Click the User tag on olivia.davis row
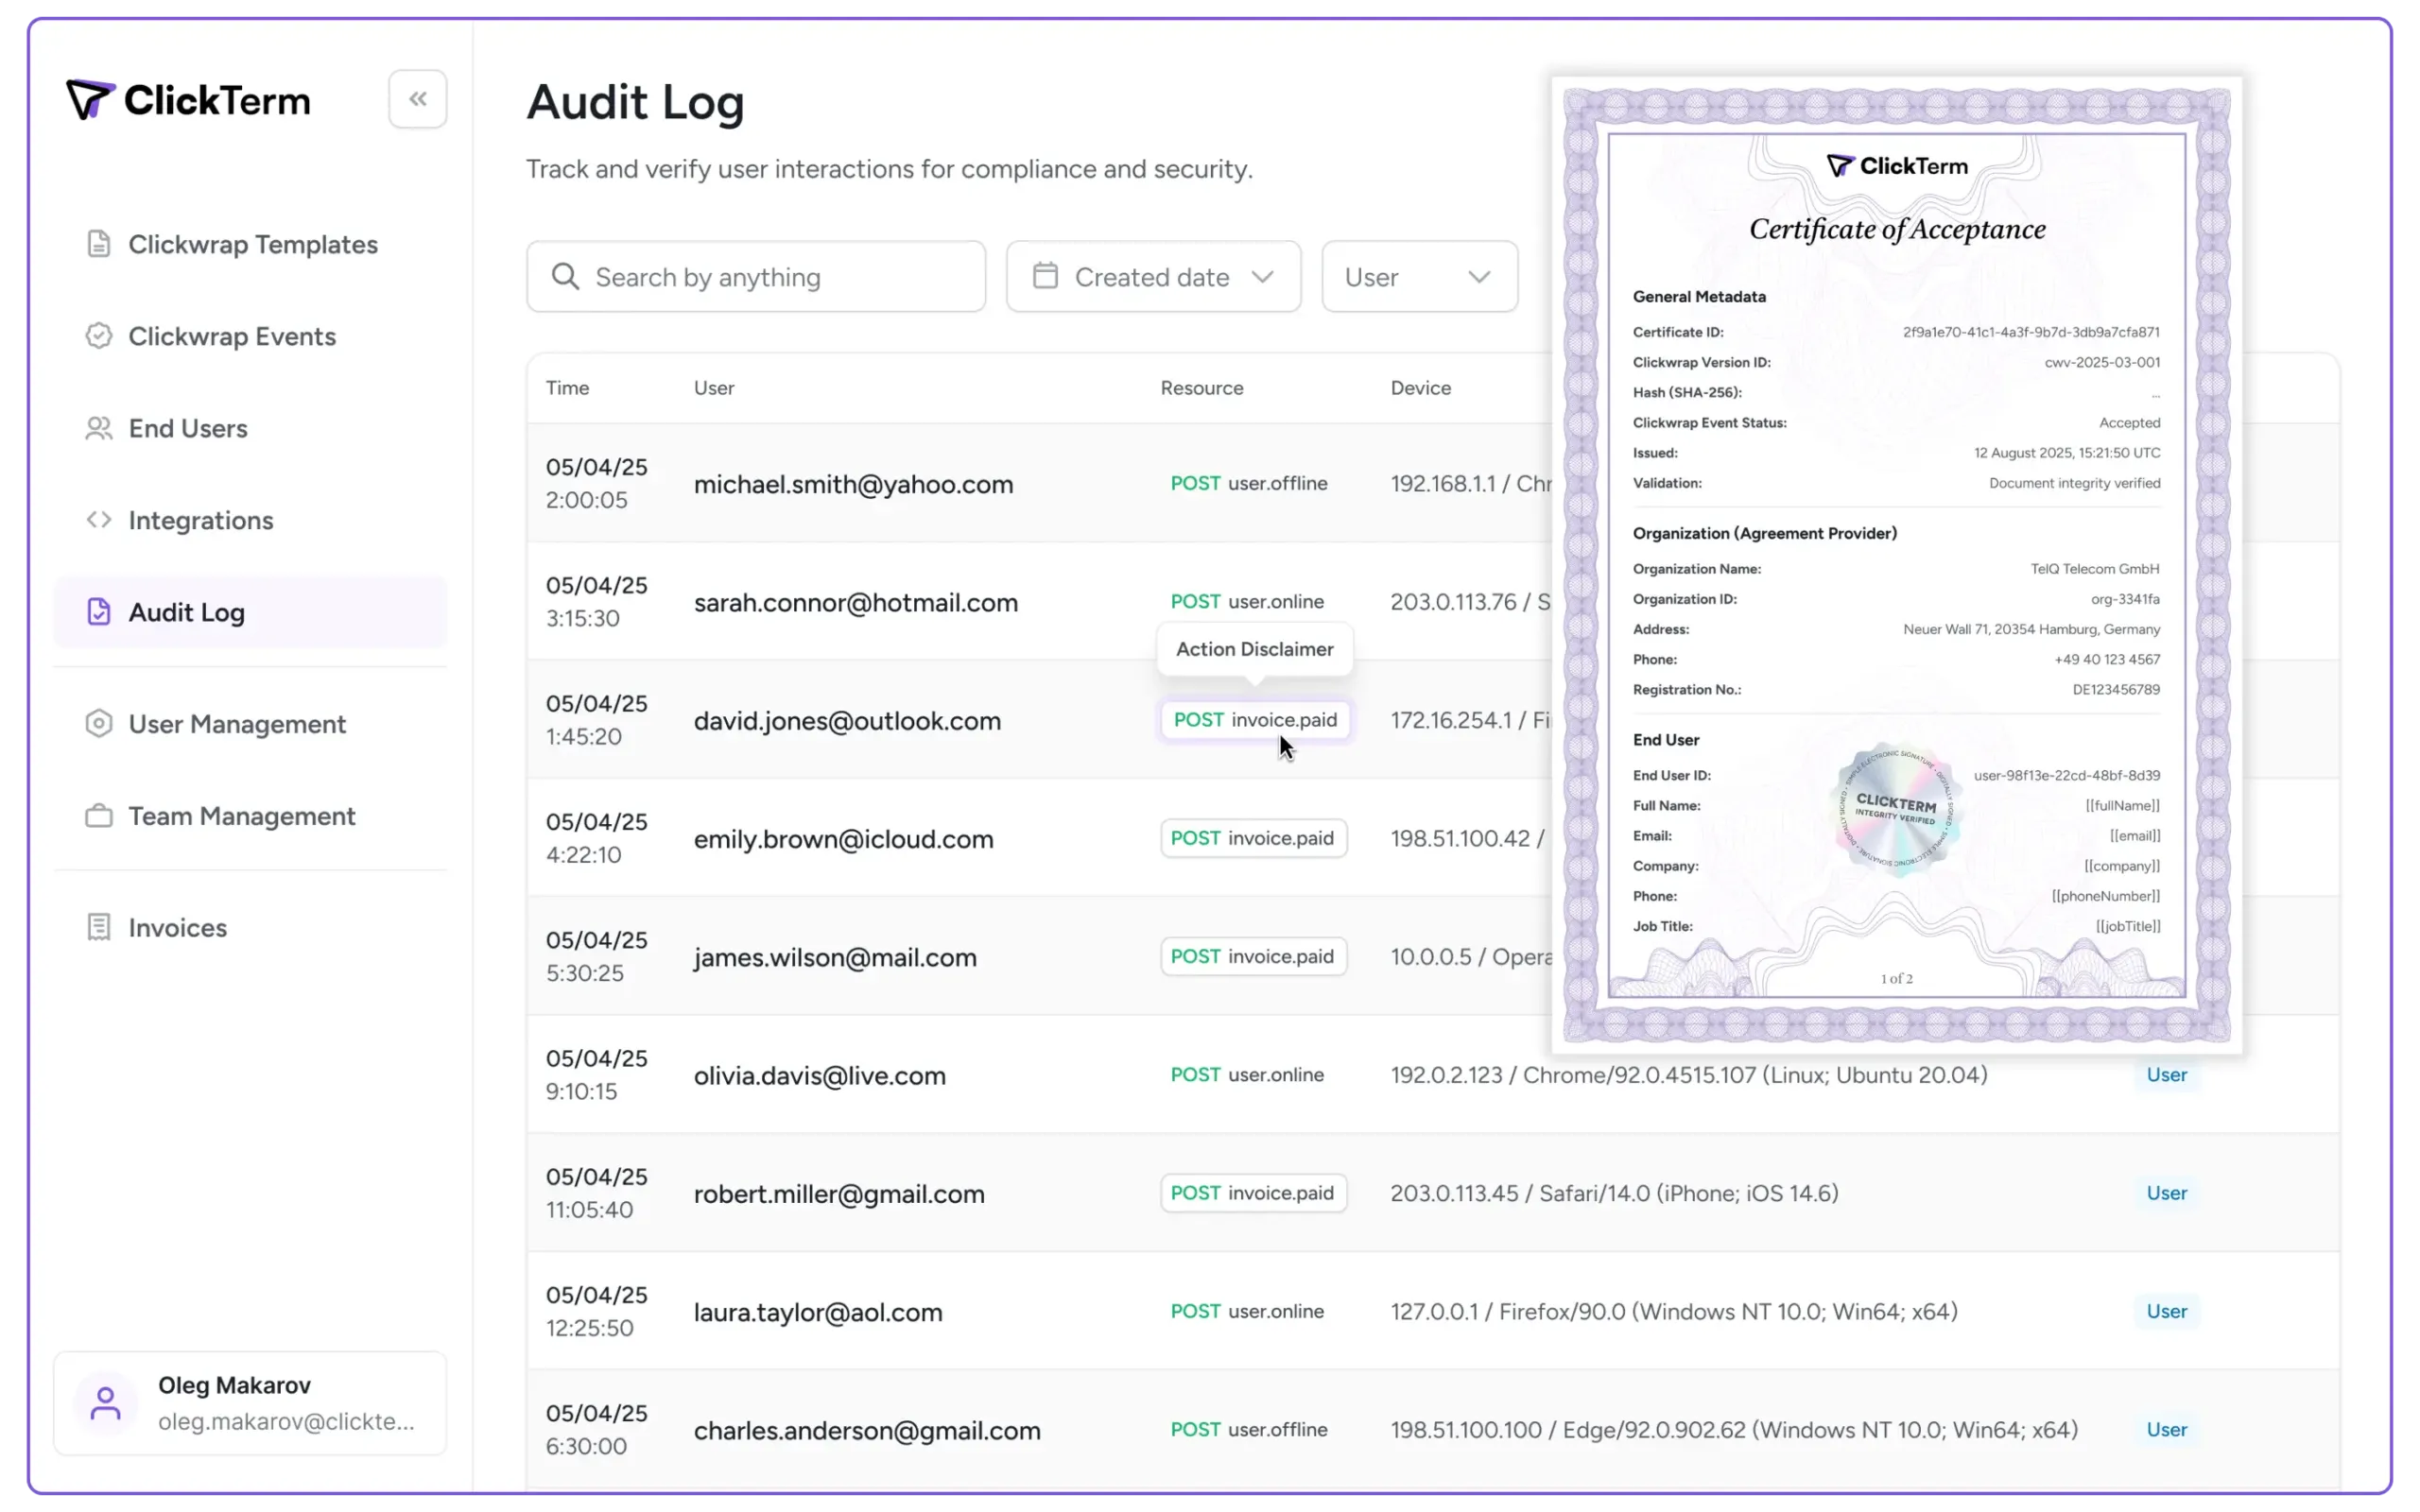 pyautogui.click(x=2166, y=1075)
